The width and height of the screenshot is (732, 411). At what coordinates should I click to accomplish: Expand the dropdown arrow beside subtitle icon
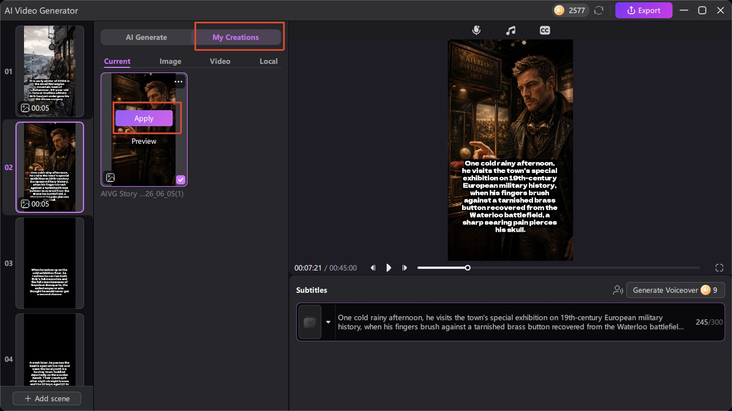coord(328,322)
